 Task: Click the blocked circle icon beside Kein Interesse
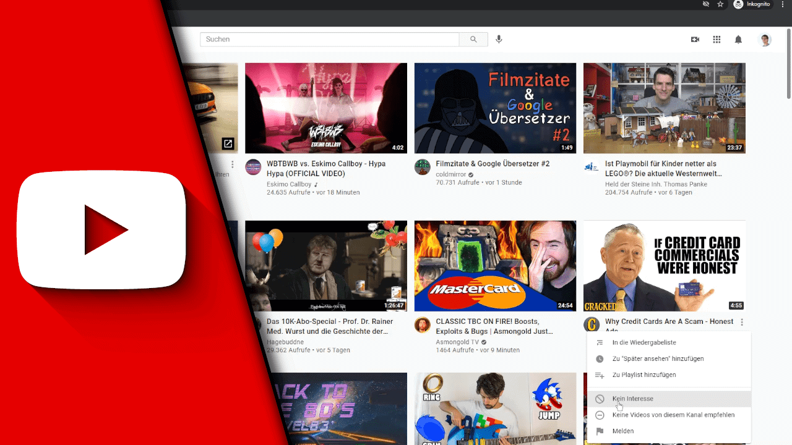[x=600, y=399]
